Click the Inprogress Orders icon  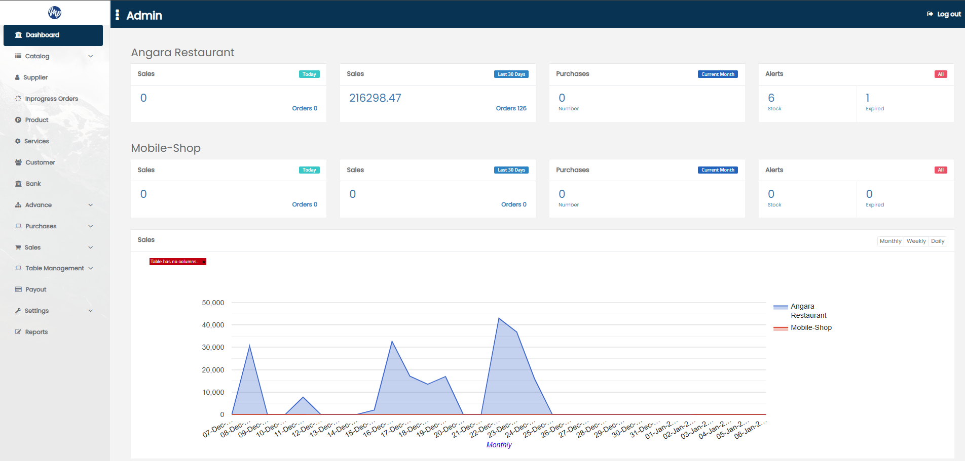(18, 98)
